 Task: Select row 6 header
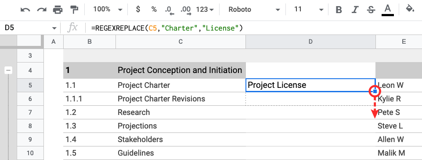(x=30, y=99)
